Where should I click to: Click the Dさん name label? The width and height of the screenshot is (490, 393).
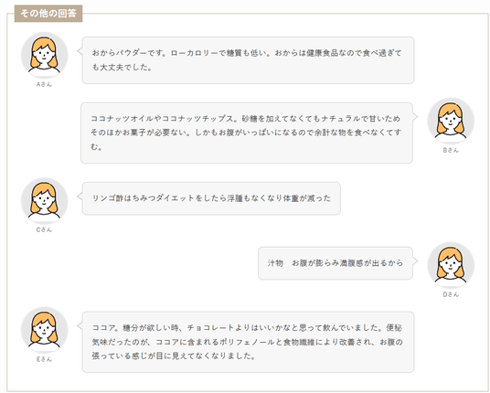(x=451, y=294)
